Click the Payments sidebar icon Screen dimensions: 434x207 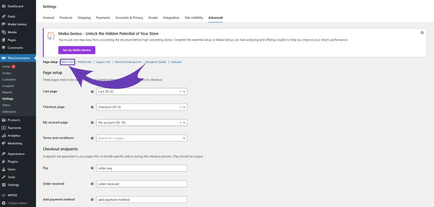coord(4,128)
